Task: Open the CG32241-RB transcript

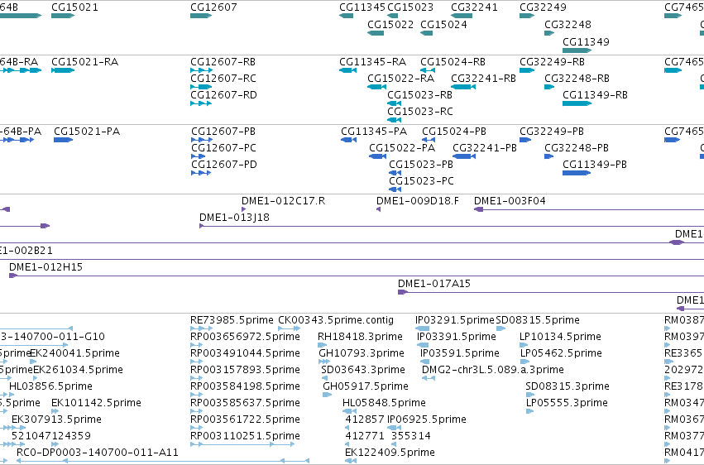Action: pos(463,87)
